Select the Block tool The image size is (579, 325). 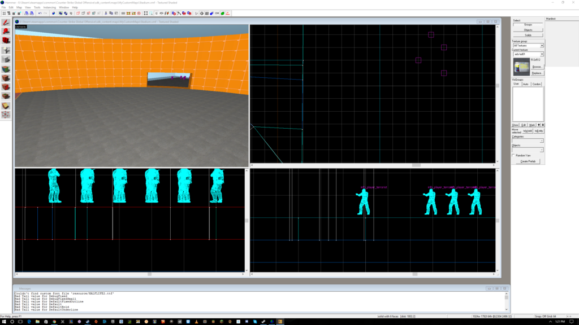[6, 59]
